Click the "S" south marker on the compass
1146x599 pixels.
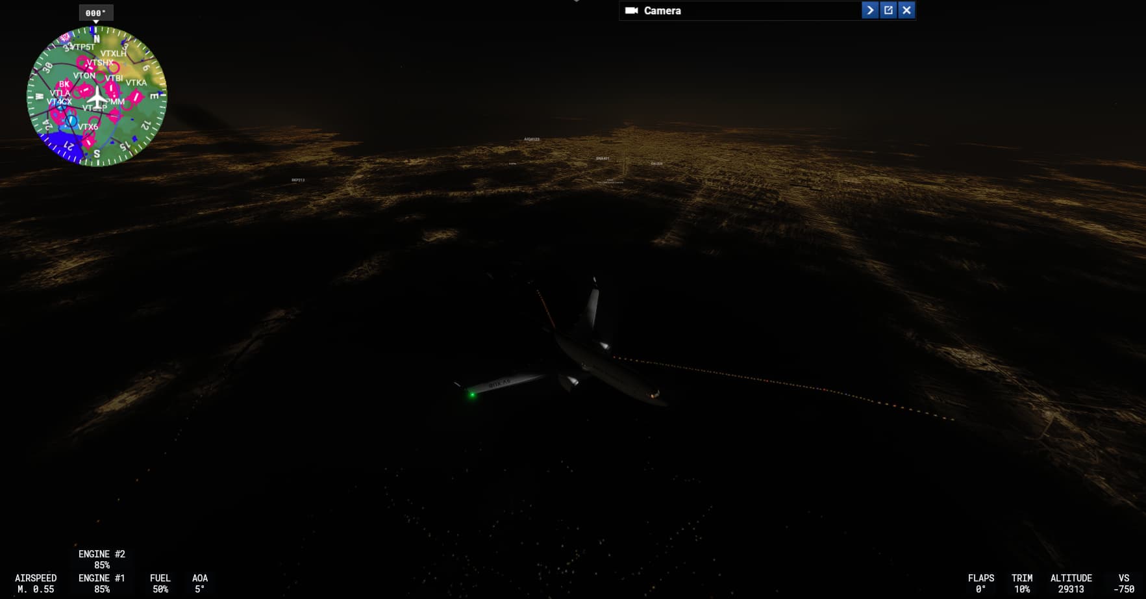coord(97,154)
